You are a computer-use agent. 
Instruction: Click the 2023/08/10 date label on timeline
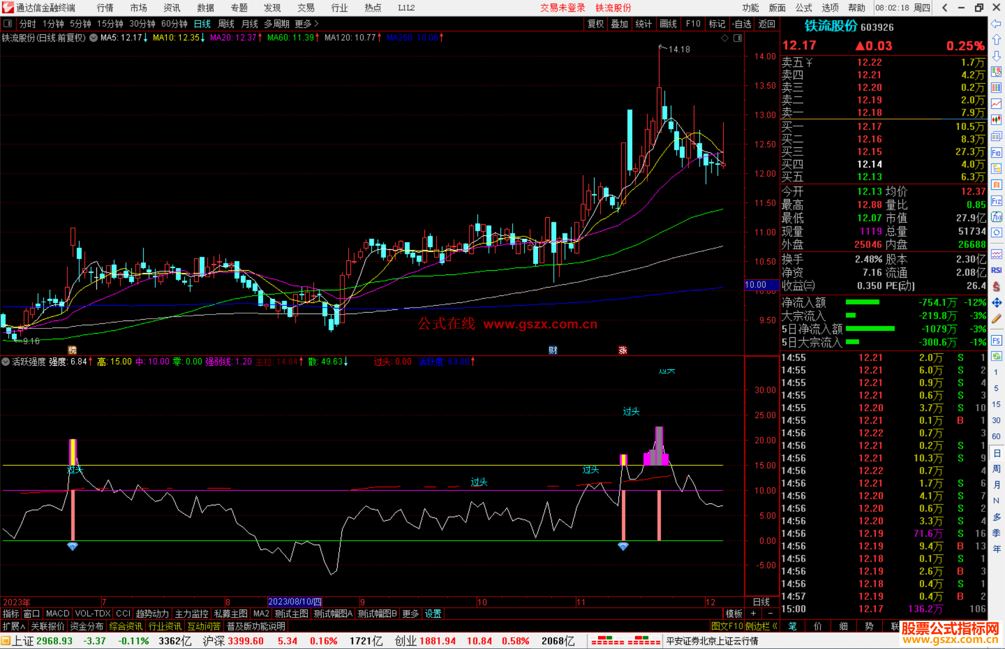295,602
